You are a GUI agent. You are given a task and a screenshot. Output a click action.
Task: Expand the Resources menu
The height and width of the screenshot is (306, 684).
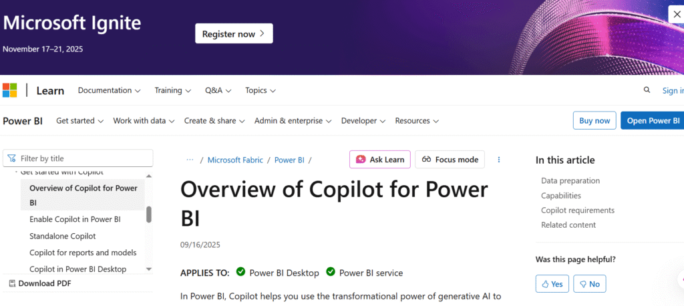[417, 121]
